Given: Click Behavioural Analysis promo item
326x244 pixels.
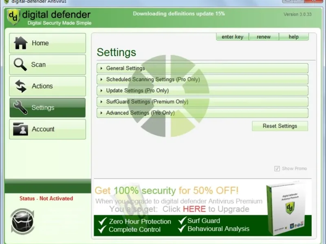Looking at the screenshot, I should (218, 229).
